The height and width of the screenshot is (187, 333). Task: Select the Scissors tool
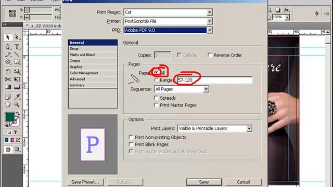click(x=8, y=79)
